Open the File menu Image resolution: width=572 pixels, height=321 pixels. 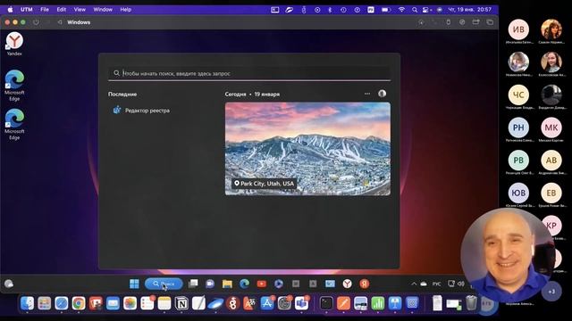[x=45, y=10]
